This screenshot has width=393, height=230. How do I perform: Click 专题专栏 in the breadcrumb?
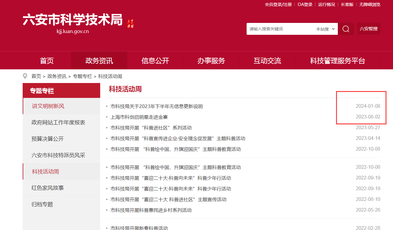[x=82, y=76]
